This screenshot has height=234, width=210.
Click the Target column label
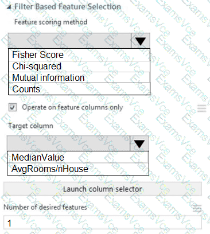tap(30, 126)
